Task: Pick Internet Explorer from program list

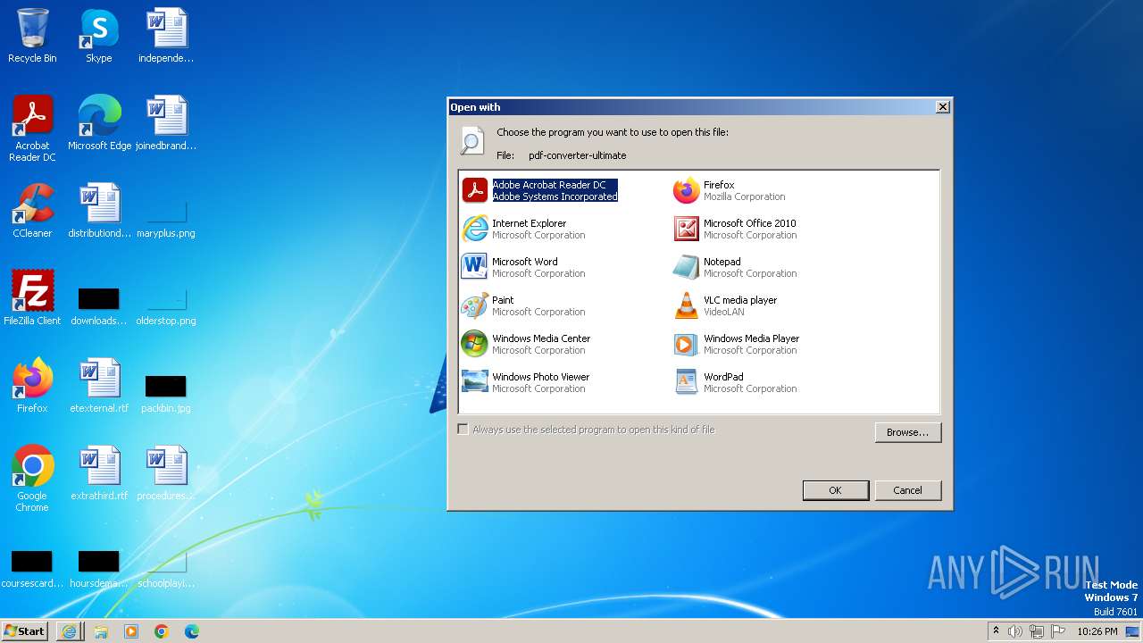Action: (x=523, y=229)
